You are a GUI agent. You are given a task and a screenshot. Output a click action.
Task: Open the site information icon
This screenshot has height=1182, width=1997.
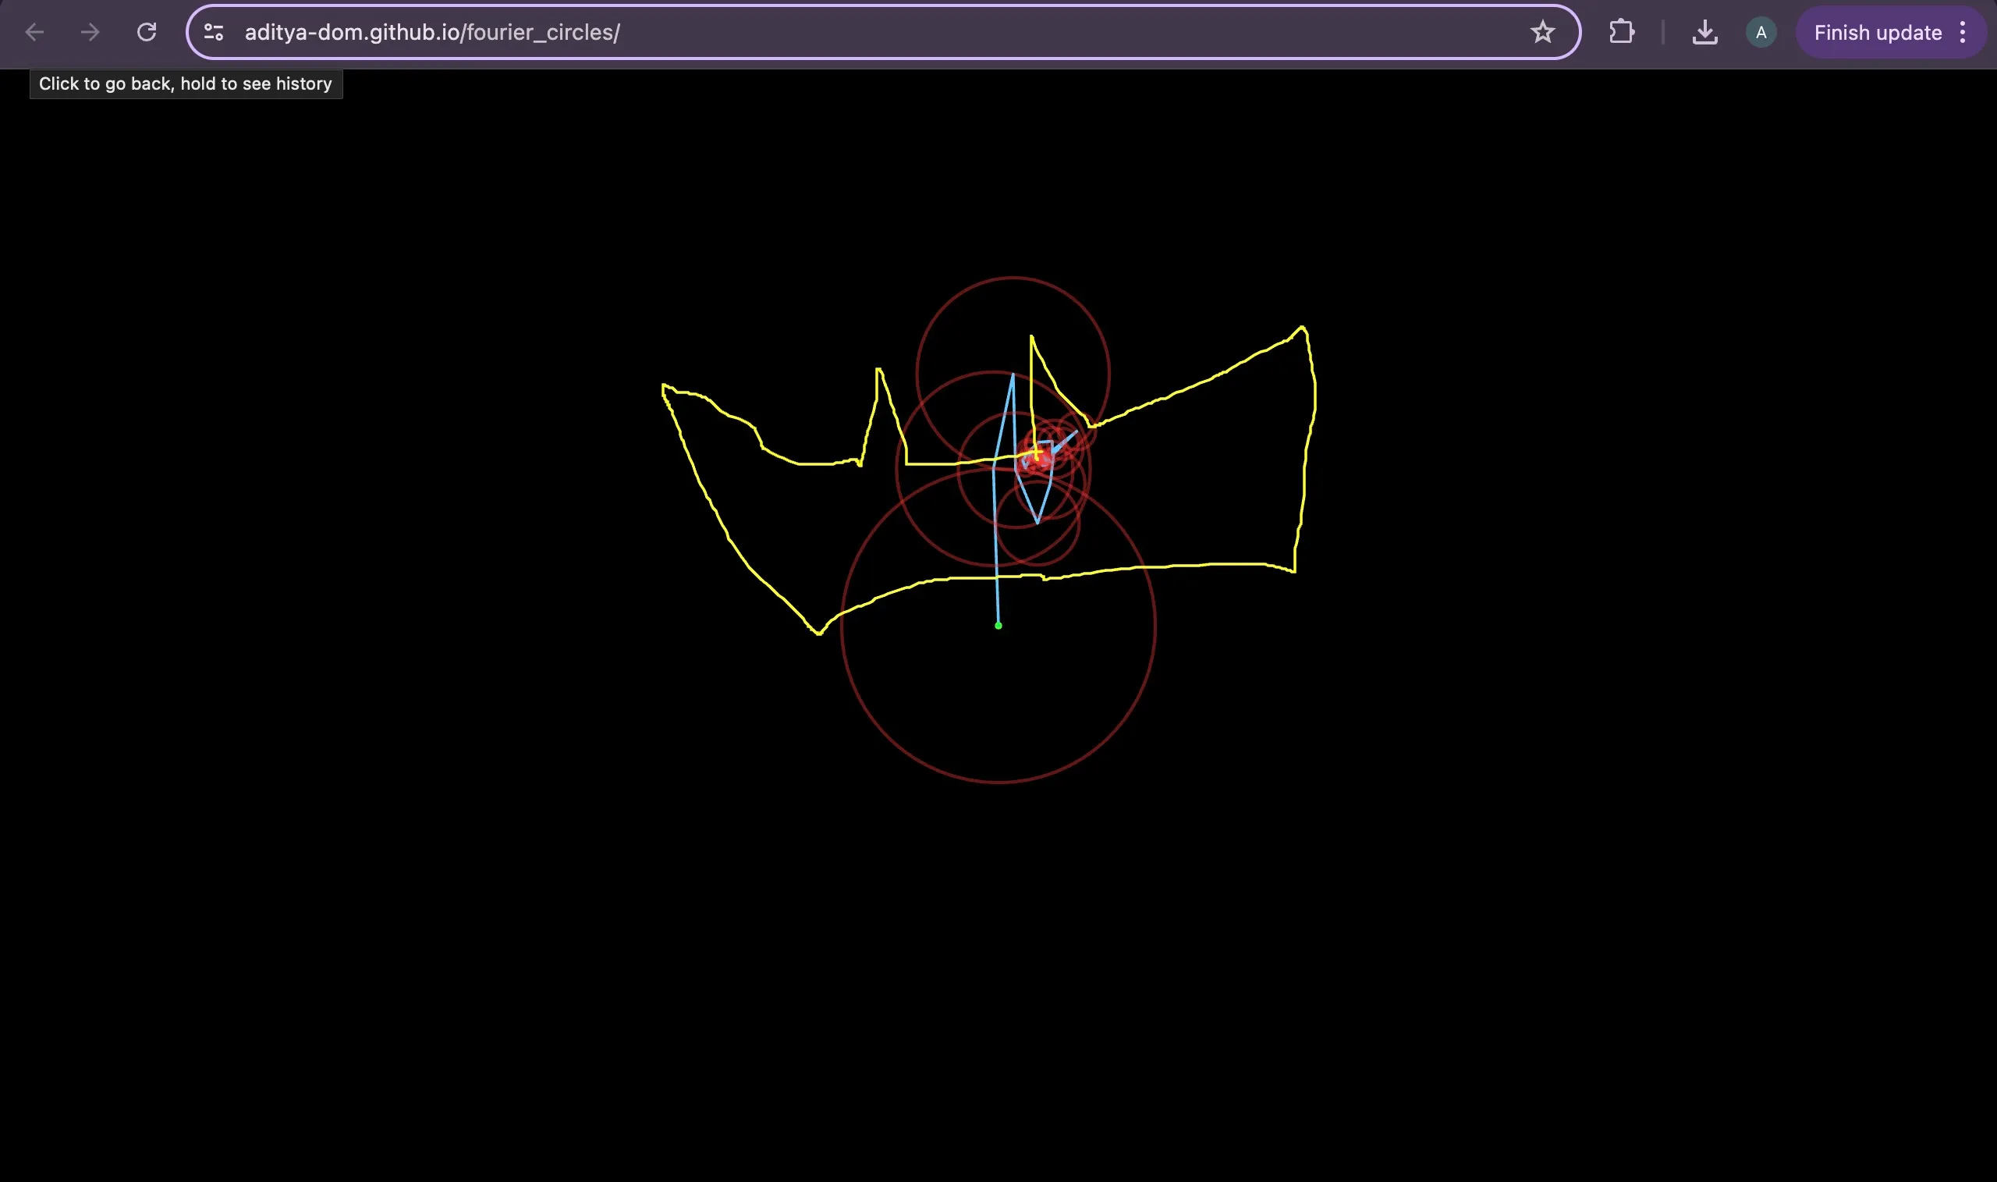click(x=214, y=33)
